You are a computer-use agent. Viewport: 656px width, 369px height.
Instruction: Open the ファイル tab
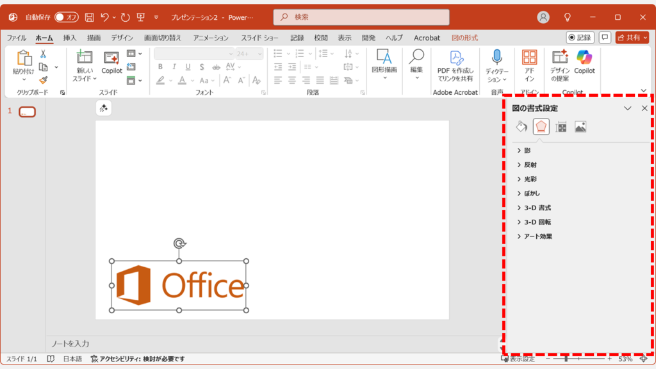pos(17,38)
